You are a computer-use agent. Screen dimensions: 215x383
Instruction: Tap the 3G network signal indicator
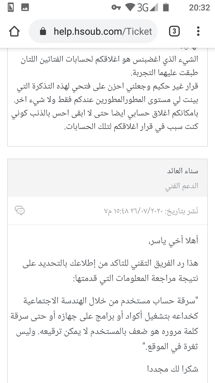tap(147, 8)
